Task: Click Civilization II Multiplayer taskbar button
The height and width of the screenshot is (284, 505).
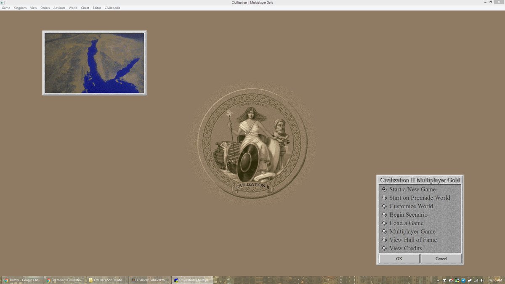Action: click(x=193, y=280)
